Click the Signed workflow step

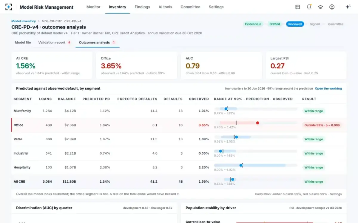[x=315, y=24]
